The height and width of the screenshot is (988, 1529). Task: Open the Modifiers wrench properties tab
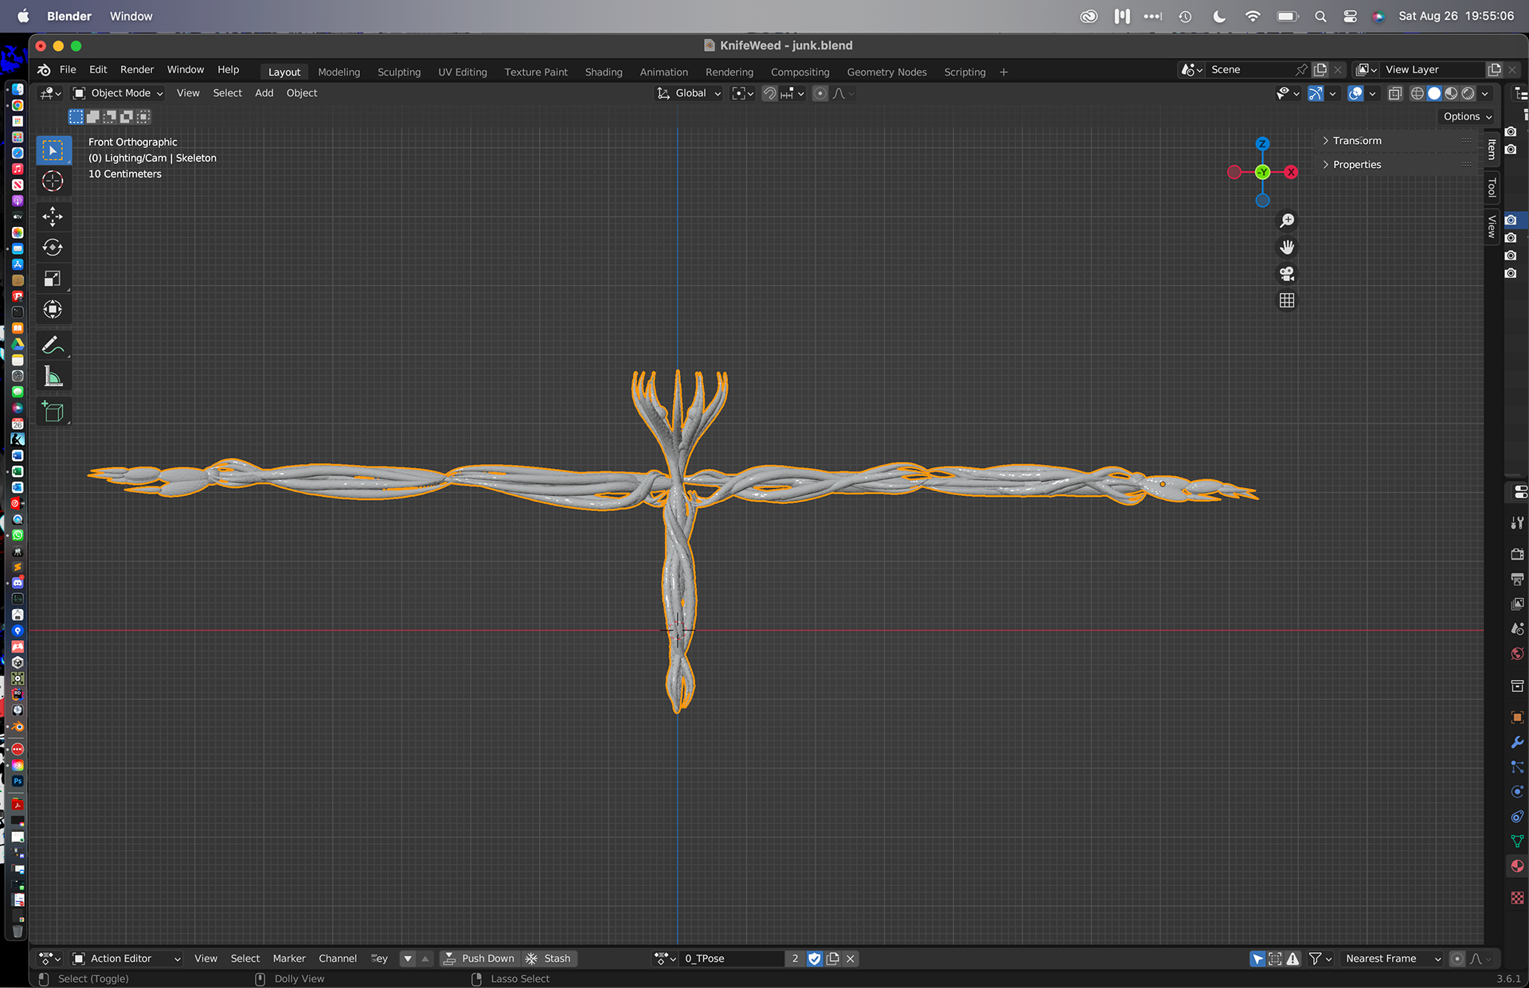tap(1517, 742)
